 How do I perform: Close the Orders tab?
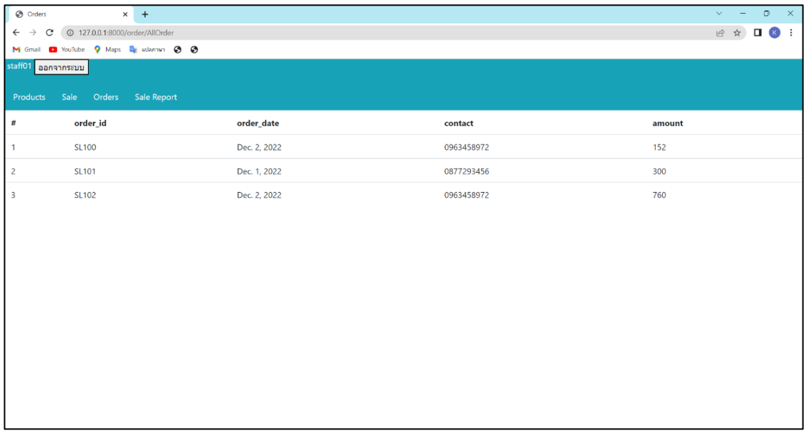(125, 14)
